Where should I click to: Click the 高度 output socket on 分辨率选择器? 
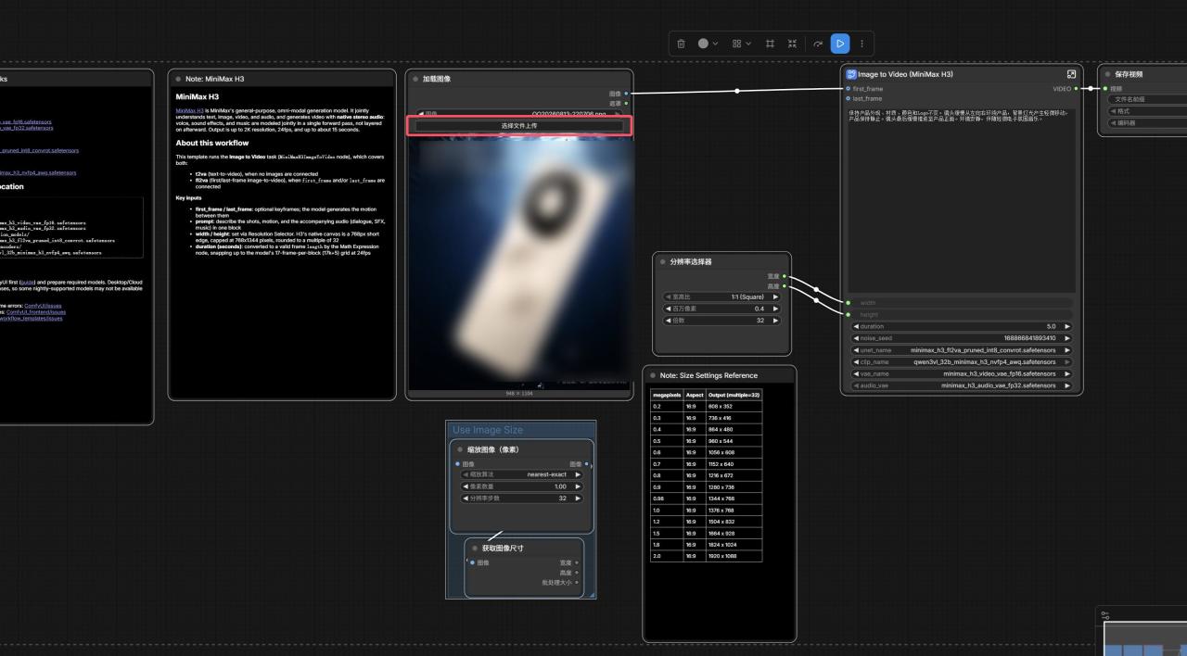pyautogui.click(x=785, y=286)
